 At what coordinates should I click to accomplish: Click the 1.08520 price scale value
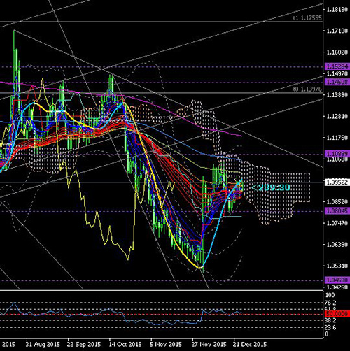pyautogui.click(x=337, y=202)
